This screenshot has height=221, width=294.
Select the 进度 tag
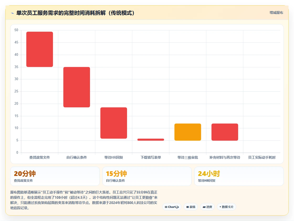pos(207,207)
